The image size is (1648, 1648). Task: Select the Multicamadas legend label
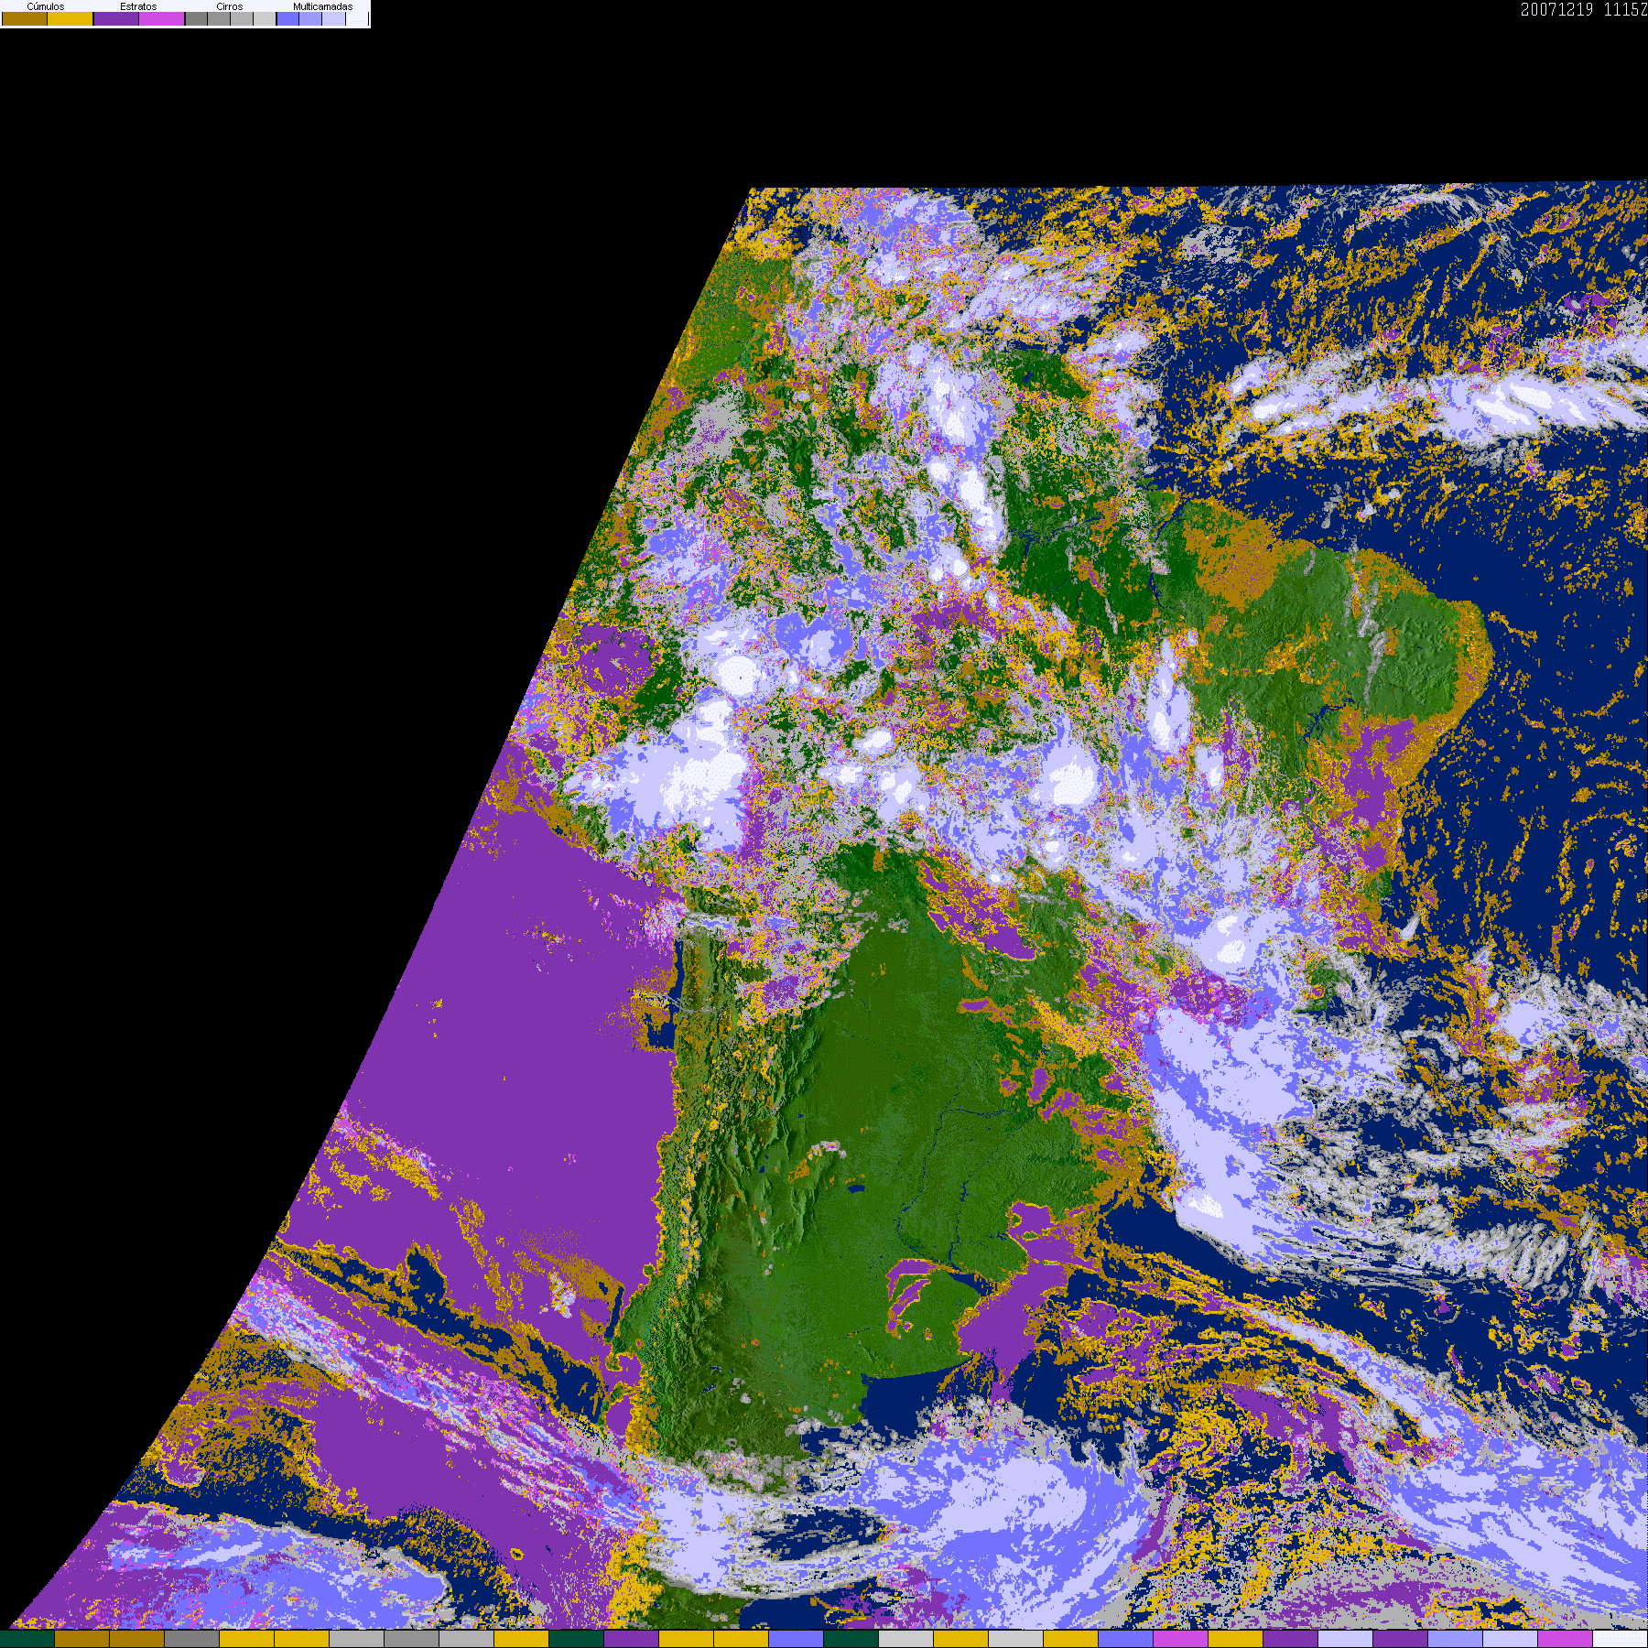[322, 6]
